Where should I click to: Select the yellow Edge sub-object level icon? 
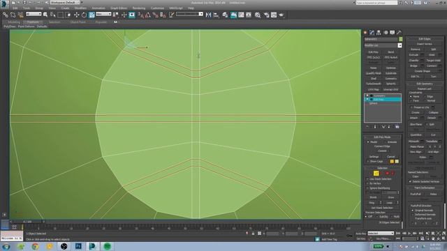coord(376,173)
